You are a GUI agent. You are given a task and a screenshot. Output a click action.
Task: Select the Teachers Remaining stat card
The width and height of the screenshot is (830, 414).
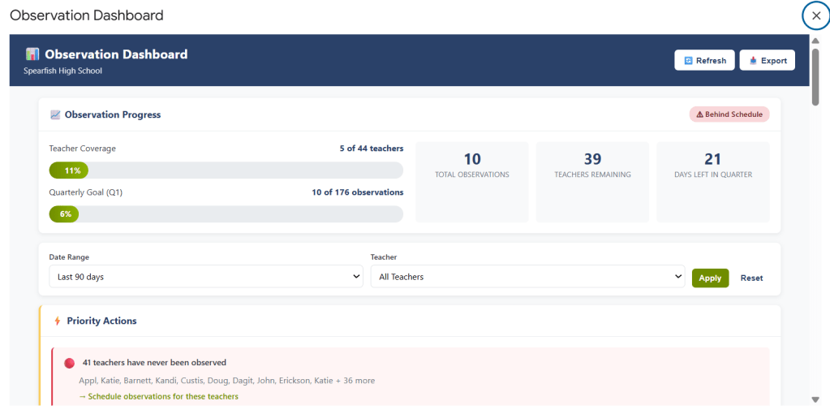[592, 182]
